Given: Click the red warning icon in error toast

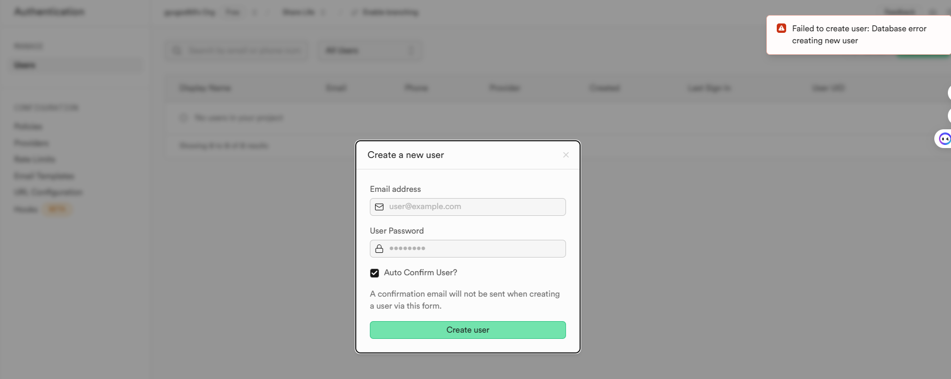Looking at the screenshot, I should click(781, 29).
